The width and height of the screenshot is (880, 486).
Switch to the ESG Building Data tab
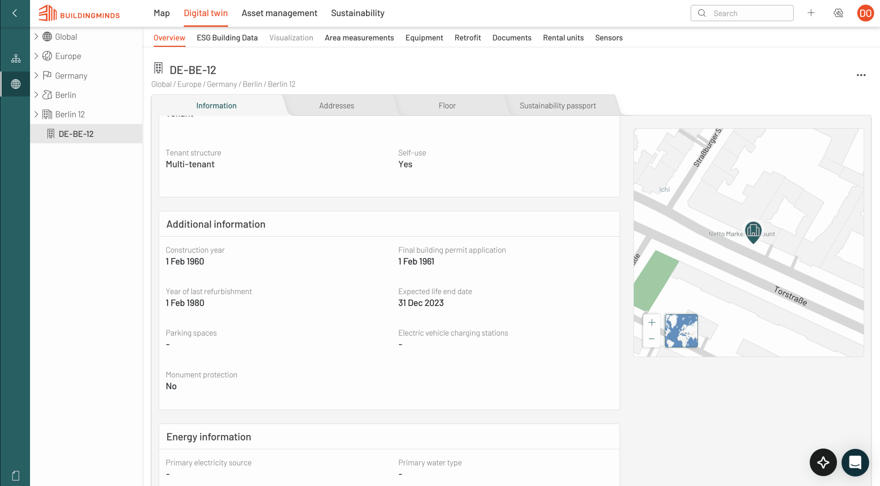[227, 38]
